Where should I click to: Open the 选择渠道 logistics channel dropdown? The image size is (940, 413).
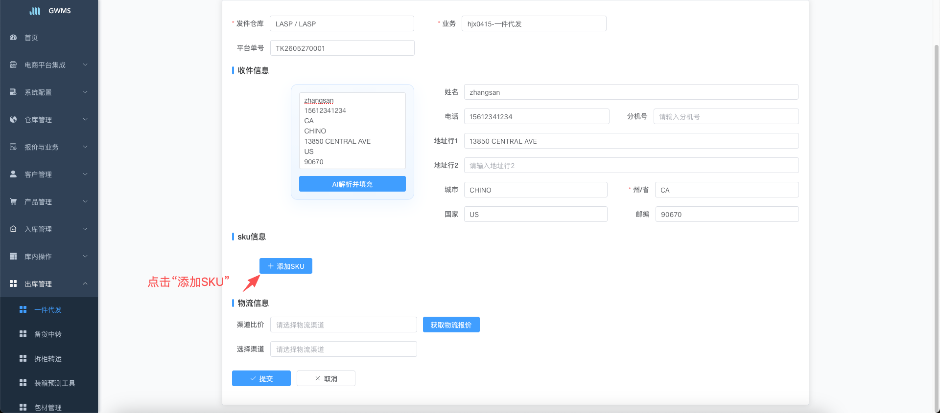pyautogui.click(x=344, y=349)
